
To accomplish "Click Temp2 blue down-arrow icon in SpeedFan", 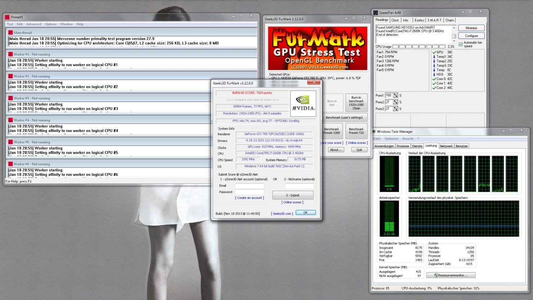I will [434, 61].
